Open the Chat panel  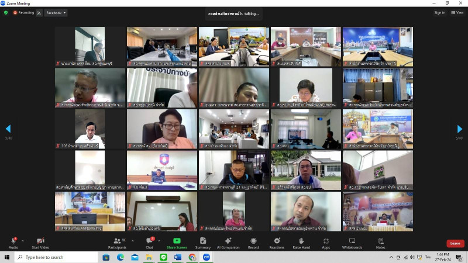tap(150, 243)
